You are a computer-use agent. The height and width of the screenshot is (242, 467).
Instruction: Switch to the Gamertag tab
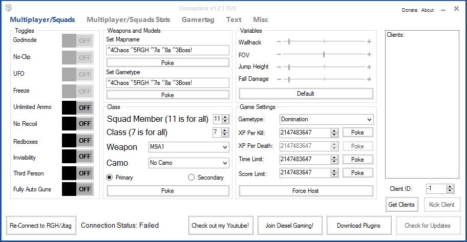tap(198, 19)
